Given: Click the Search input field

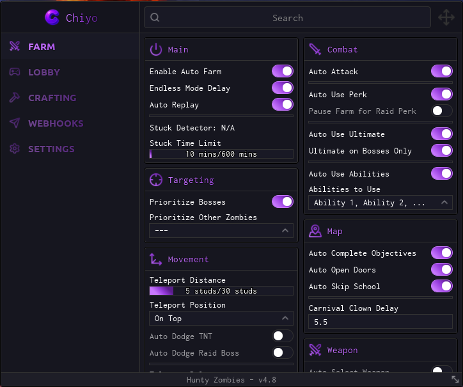Looking at the screenshot, I should 287,18.
